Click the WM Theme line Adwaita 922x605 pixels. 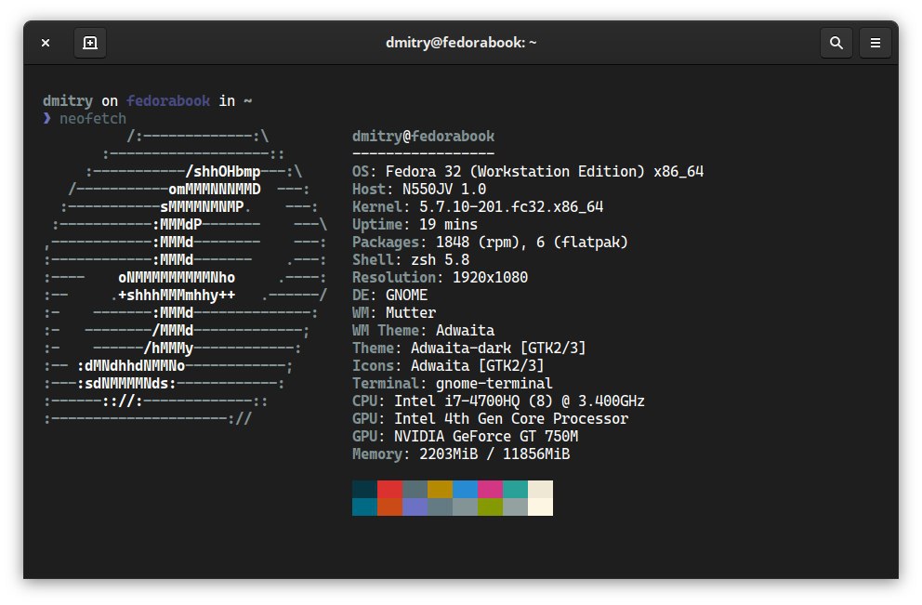(x=424, y=331)
